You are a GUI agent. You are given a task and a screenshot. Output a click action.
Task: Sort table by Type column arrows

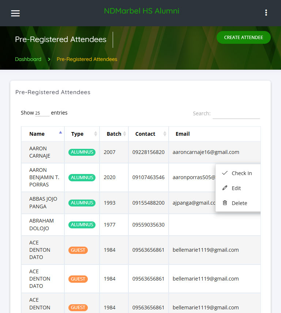(x=96, y=134)
